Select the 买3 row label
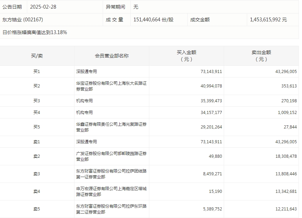Viewport: 302px width, 218px height. [37, 101]
